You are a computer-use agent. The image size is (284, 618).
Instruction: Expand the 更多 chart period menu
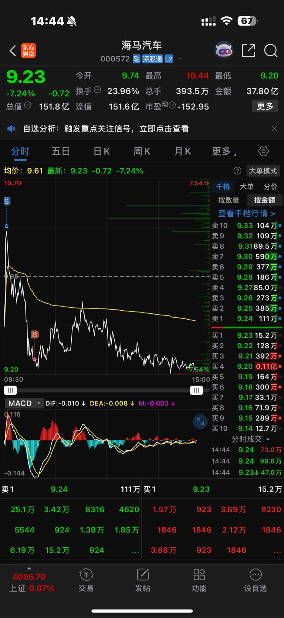pyautogui.click(x=224, y=151)
